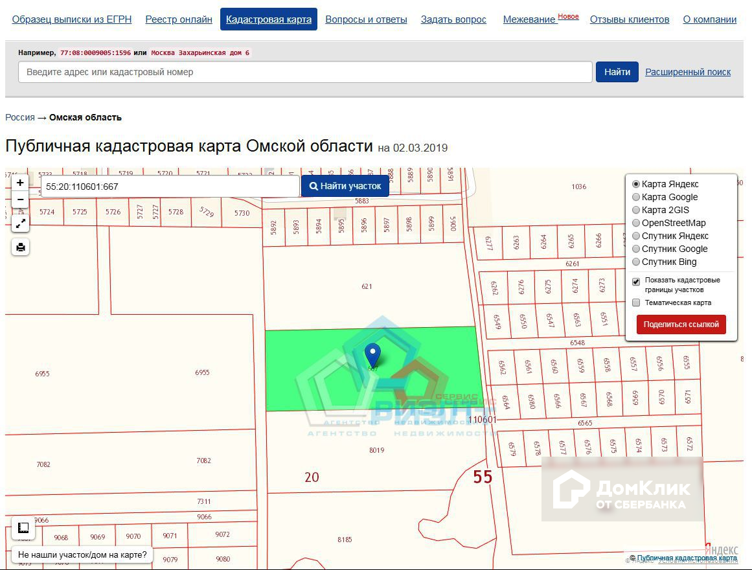Open Межевание menu item
Screen dimensions: 752x570
pyautogui.click(x=529, y=19)
